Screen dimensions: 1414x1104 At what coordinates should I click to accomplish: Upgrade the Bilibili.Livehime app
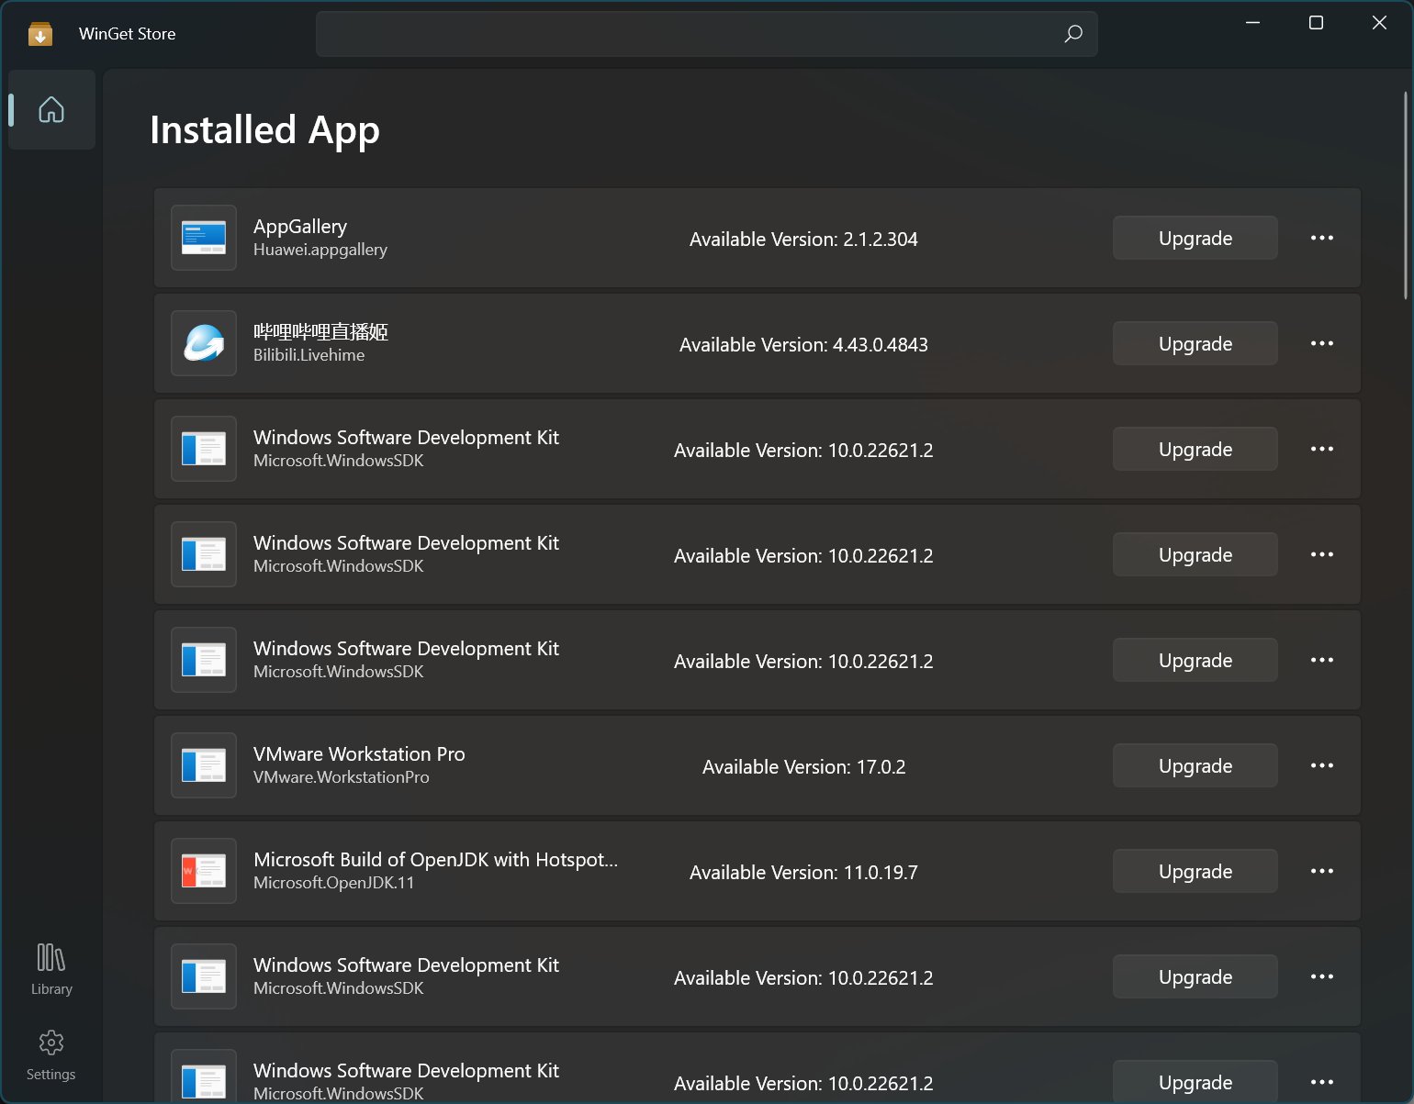[1195, 343]
